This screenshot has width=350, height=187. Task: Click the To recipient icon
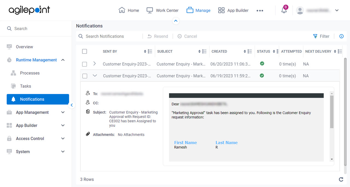88,93
